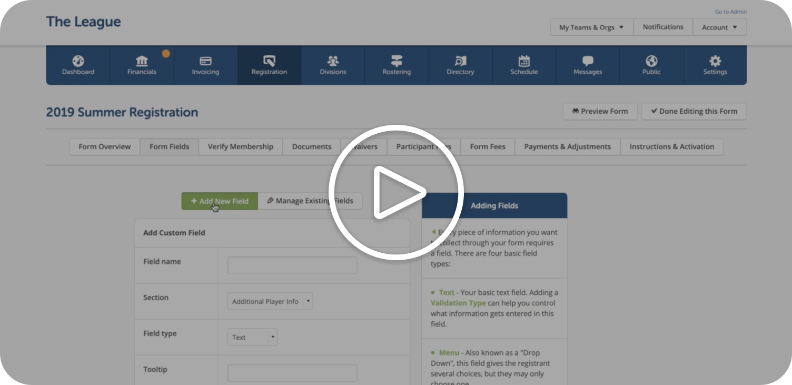The image size is (792, 385).
Task: Click the Add New Field button
Action: [x=220, y=201]
